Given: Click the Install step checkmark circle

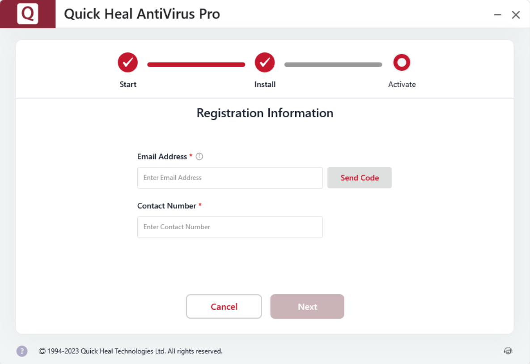Looking at the screenshot, I should point(265,62).
